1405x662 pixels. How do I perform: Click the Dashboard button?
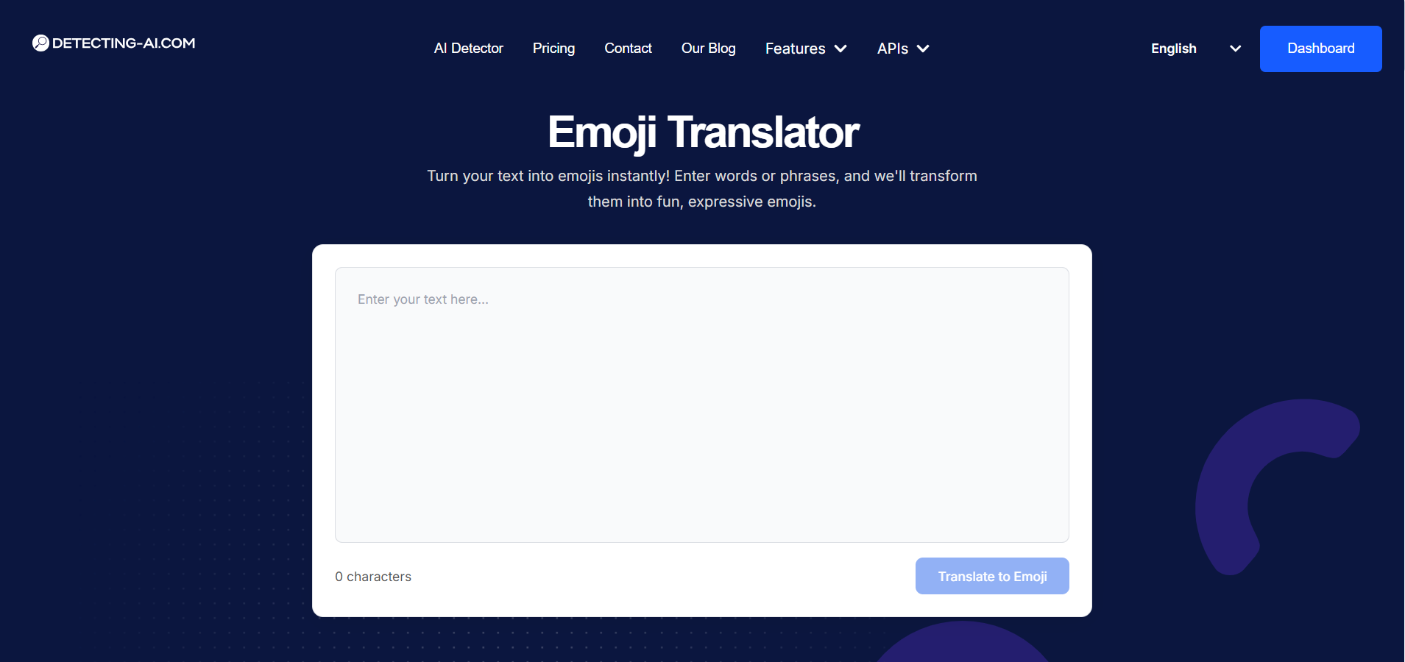[x=1320, y=49]
